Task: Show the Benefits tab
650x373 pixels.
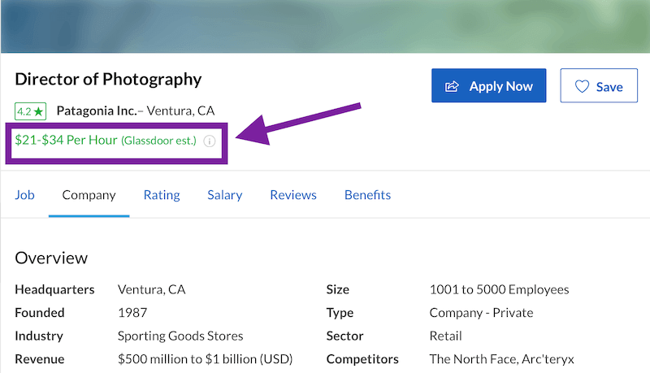Action: [x=367, y=195]
